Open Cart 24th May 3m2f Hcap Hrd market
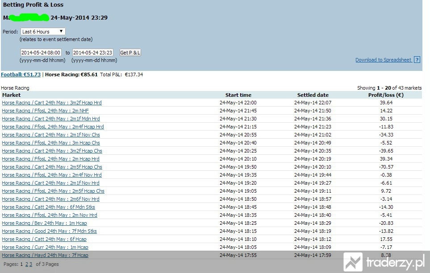This screenshot has width=430, height=273. tap(51, 103)
